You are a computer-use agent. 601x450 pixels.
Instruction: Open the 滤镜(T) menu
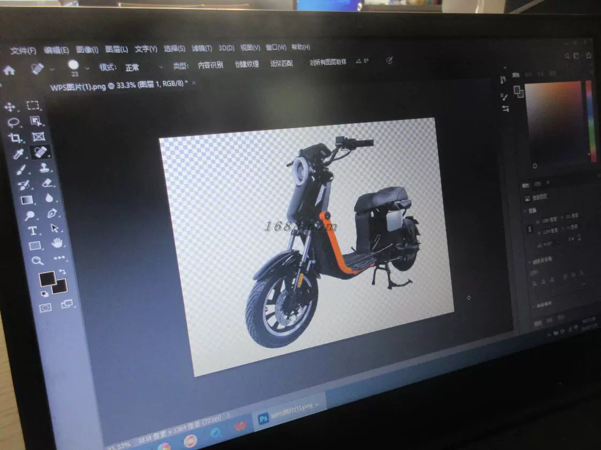202,48
